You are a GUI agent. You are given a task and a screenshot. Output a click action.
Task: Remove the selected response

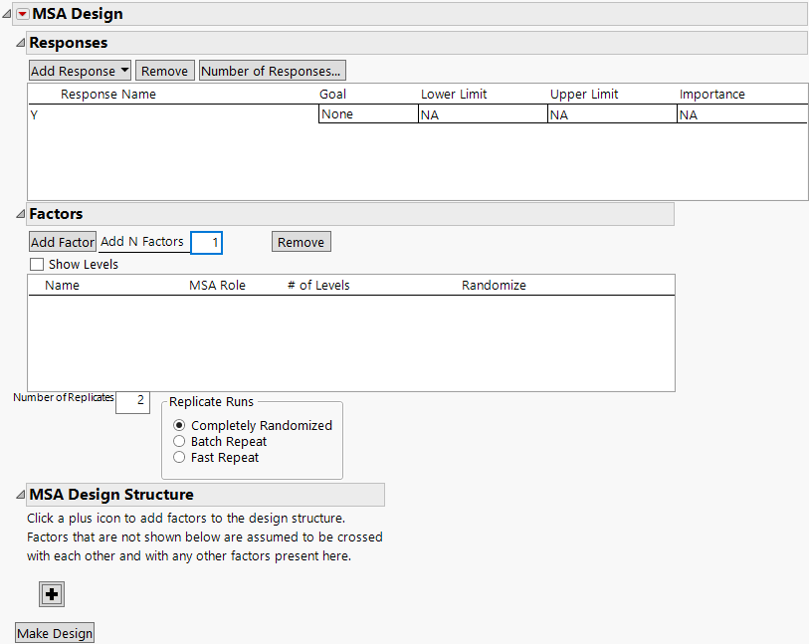pyautogui.click(x=164, y=71)
